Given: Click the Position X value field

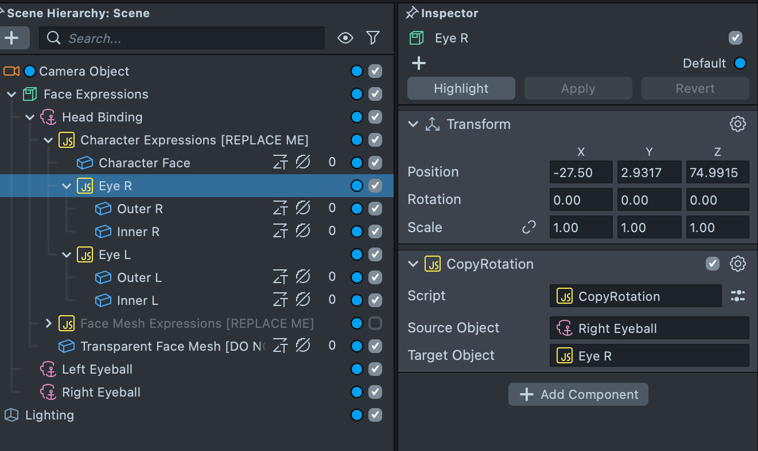Looking at the screenshot, I should click(581, 172).
